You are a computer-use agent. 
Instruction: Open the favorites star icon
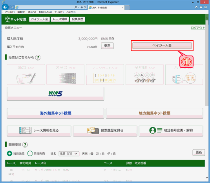[201, 7]
